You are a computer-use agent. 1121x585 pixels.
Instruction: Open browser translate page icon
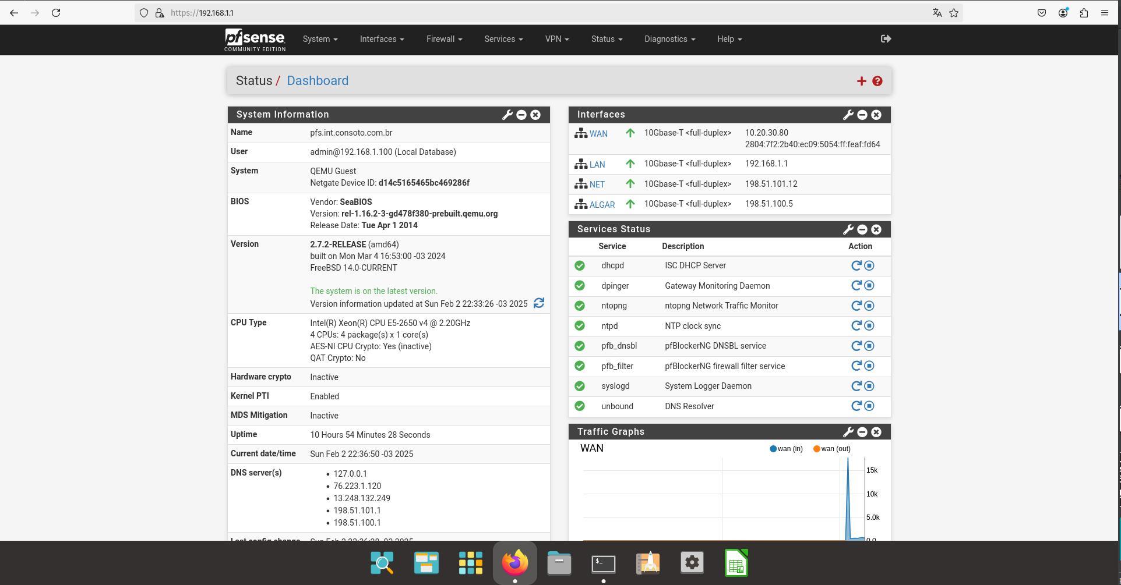[x=937, y=13]
